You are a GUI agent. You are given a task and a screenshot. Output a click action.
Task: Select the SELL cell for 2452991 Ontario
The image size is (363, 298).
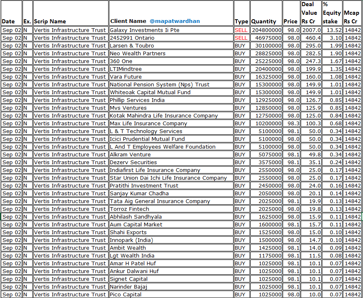pos(242,38)
